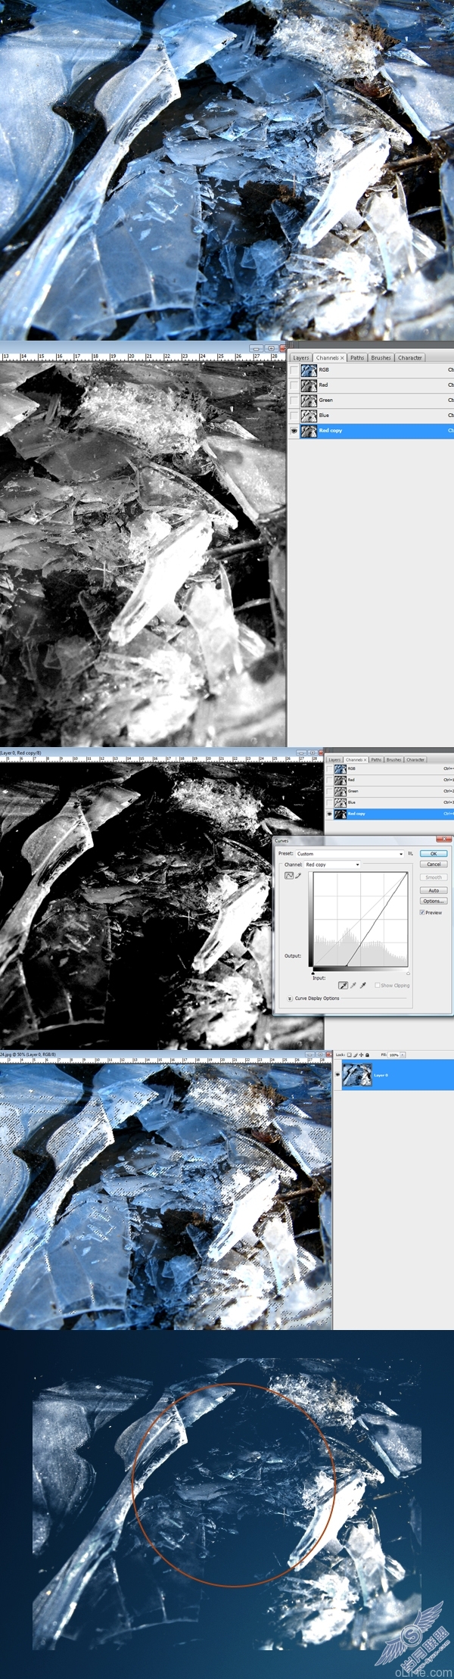The image size is (454, 1679).
Task: Select 'Green' channel name in larger panel
Action: click(x=325, y=400)
